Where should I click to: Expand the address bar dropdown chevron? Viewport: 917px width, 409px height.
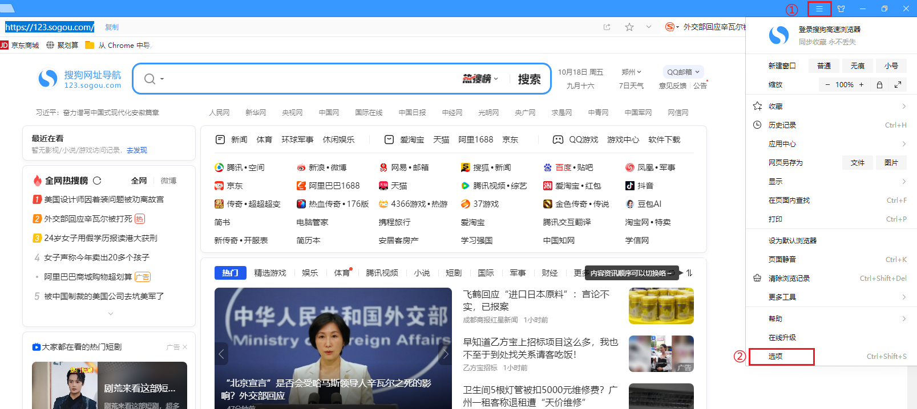649,27
